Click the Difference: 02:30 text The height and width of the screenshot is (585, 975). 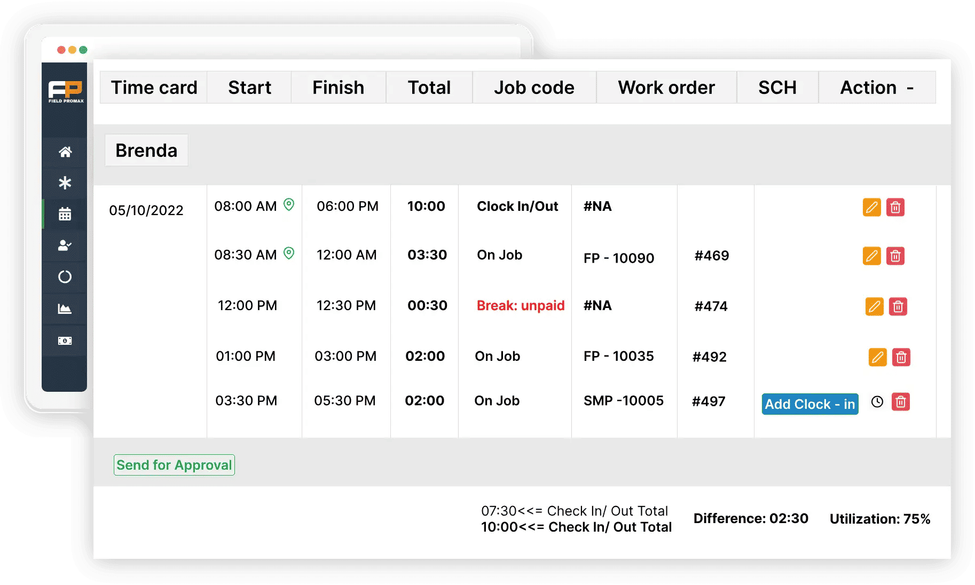751,518
